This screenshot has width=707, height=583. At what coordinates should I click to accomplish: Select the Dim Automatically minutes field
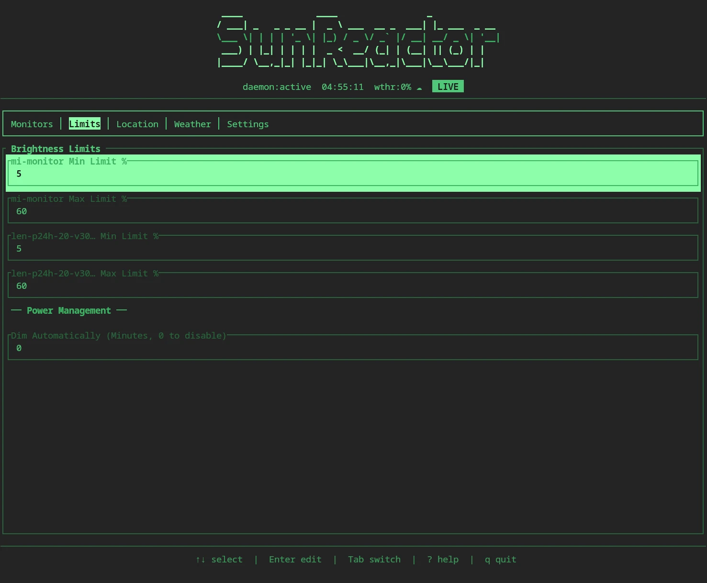[x=353, y=347]
